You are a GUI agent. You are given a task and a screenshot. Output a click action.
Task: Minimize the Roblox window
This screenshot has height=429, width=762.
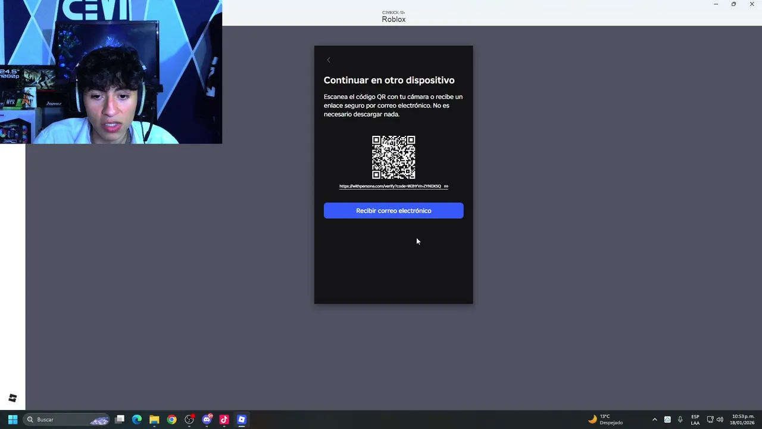716,4
